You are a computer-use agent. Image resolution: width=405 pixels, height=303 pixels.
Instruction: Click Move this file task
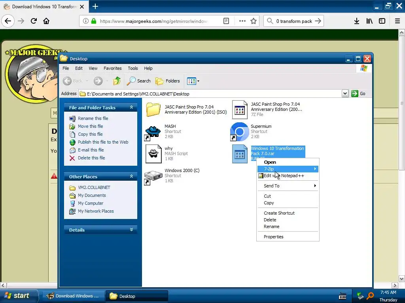pos(91,126)
